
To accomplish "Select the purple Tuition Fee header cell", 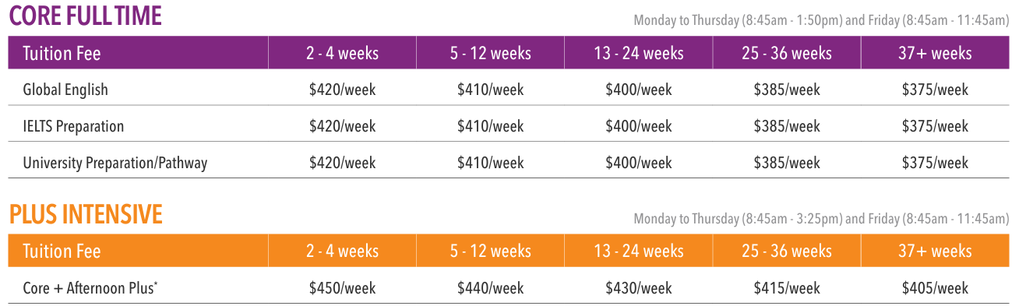I will point(138,54).
